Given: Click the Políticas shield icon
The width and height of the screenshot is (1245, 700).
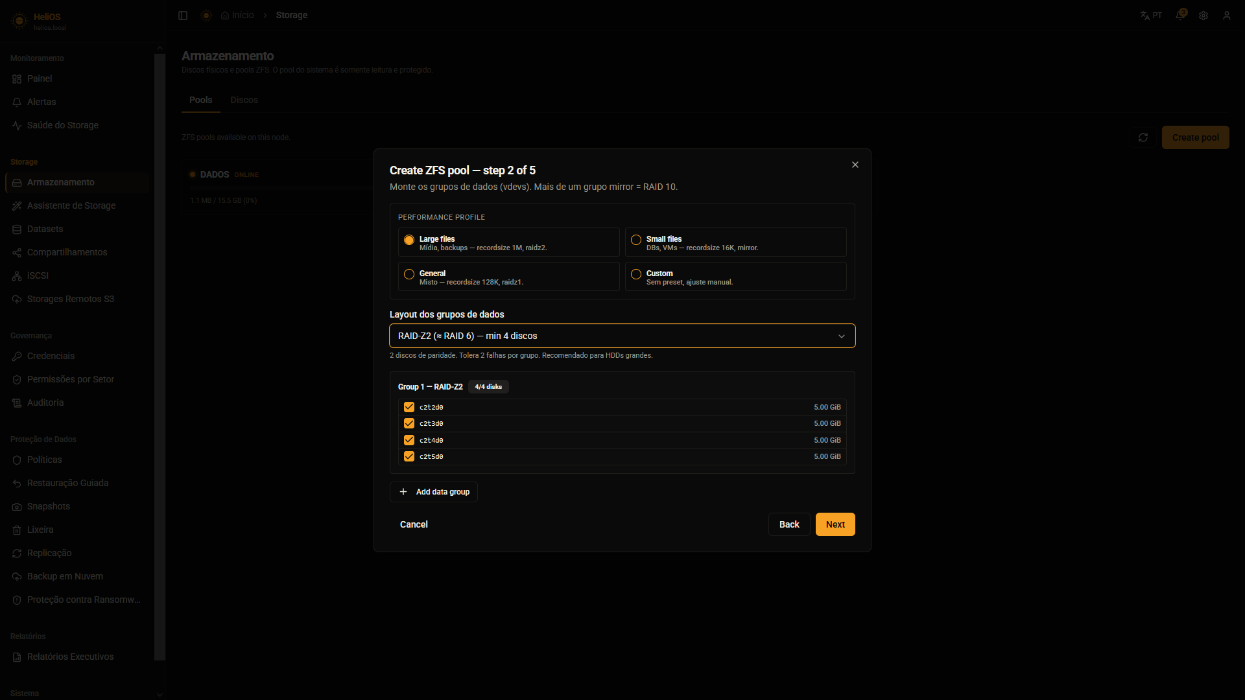Looking at the screenshot, I should tap(17, 460).
